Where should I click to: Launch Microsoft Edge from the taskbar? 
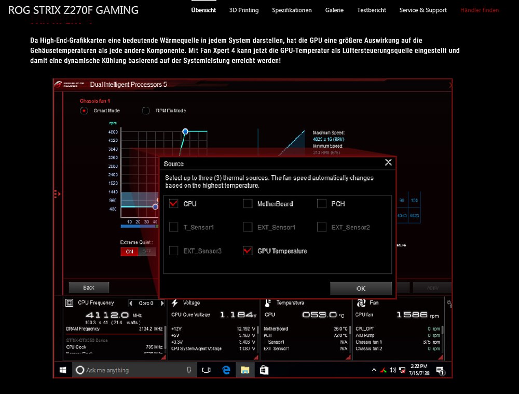tap(226, 370)
